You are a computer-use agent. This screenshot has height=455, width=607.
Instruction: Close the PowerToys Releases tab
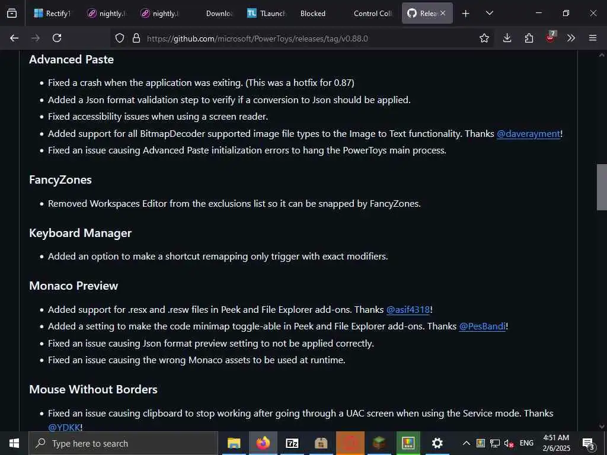pyautogui.click(x=443, y=13)
